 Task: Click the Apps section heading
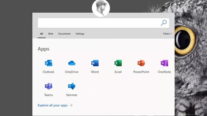[x=43, y=49]
